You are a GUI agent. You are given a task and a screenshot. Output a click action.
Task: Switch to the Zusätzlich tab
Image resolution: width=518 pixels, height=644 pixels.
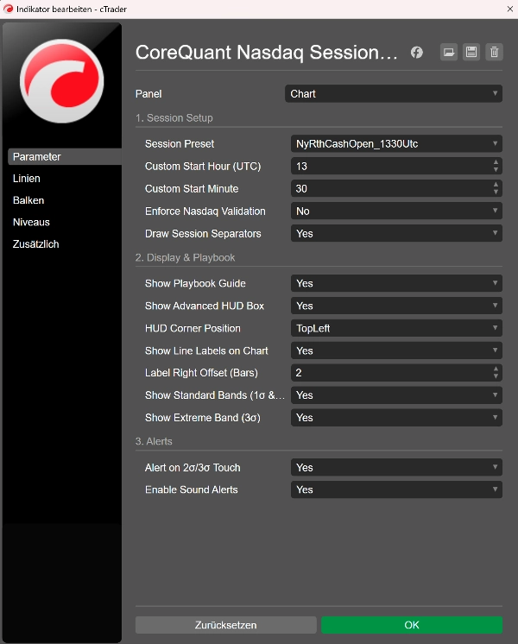(35, 244)
